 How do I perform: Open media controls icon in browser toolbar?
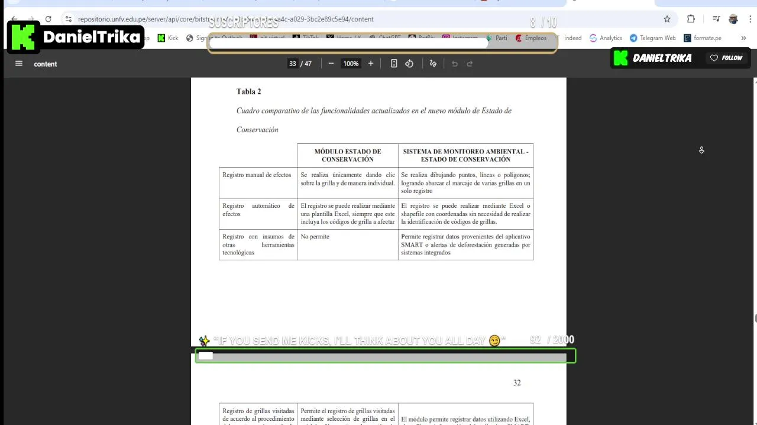tap(717, 19)
